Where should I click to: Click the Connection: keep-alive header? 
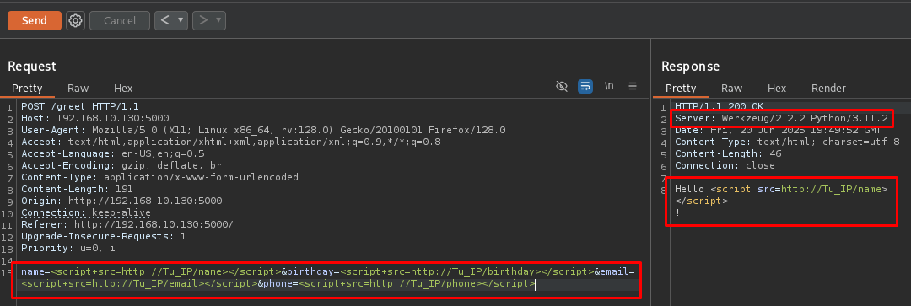(x=86, y=212)
